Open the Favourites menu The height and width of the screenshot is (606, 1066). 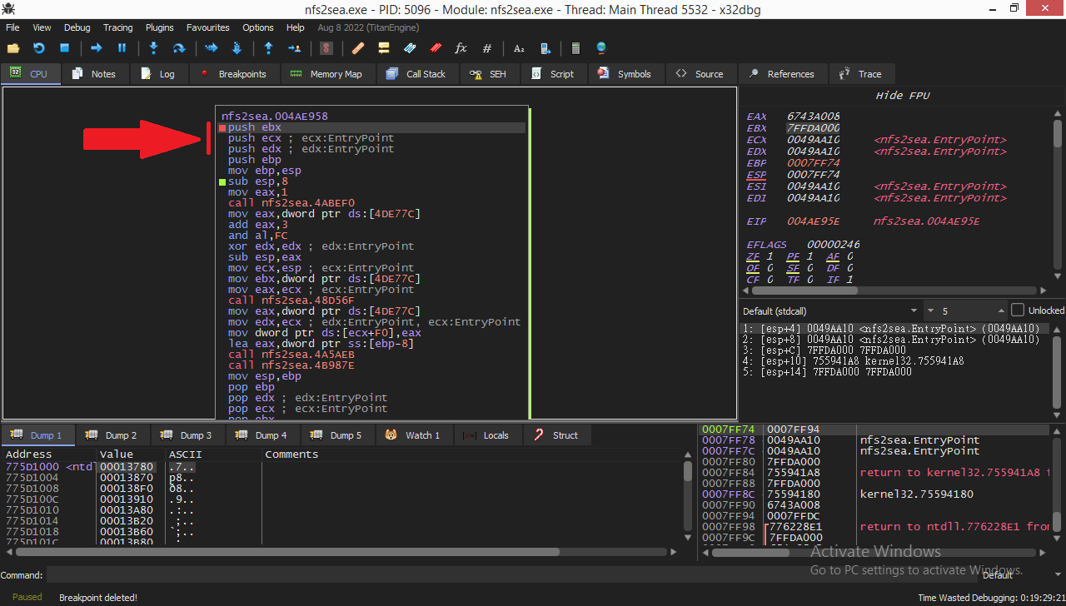(207, 27)
